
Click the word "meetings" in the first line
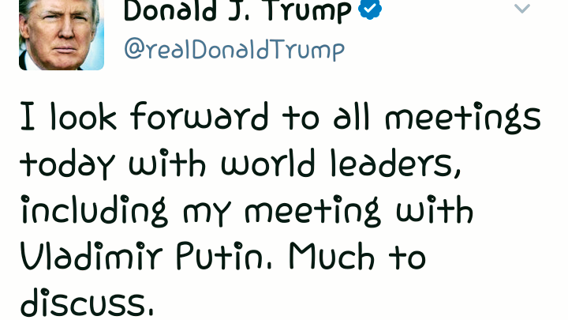point(463,119)
